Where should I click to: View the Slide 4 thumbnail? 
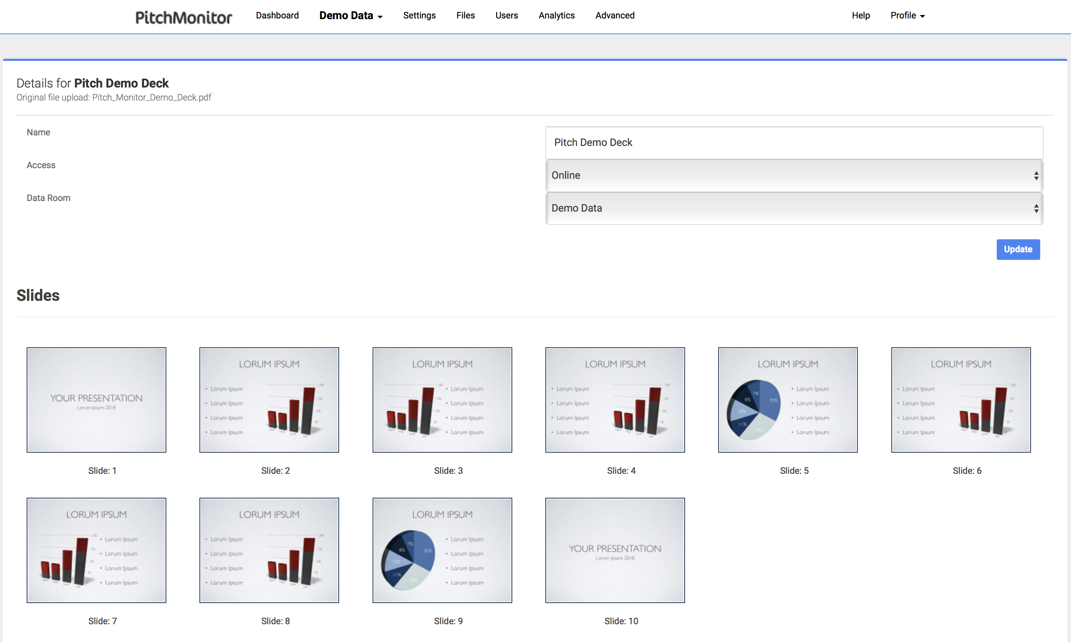[615, 400]
